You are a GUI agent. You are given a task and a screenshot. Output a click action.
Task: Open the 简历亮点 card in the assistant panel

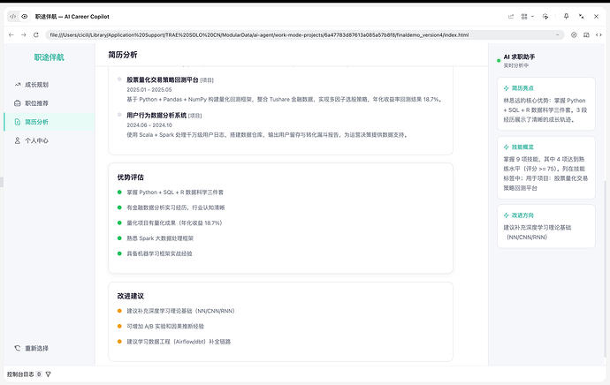click(x=545, y=103)
